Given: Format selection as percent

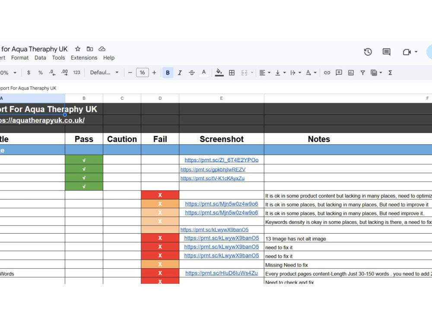Looking at the screenshot, I should (41, 73).
